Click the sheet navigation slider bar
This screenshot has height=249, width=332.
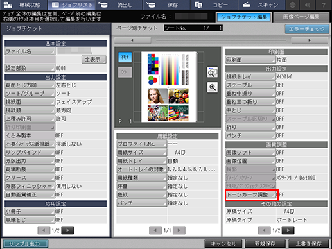click(x=221, y=40)
